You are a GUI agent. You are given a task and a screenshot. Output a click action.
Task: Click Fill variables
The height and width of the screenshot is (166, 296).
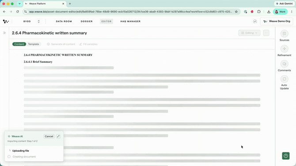pyautogui.click(x=88, y=44)
